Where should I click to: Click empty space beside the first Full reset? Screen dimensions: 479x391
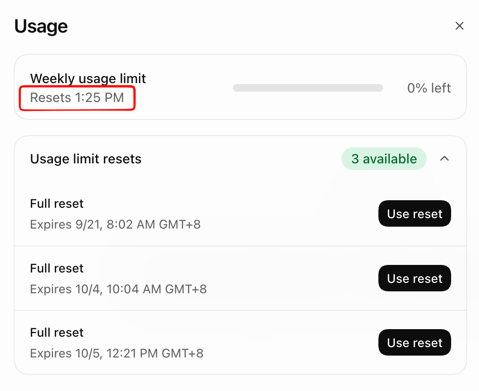click(x=275, y=214)
